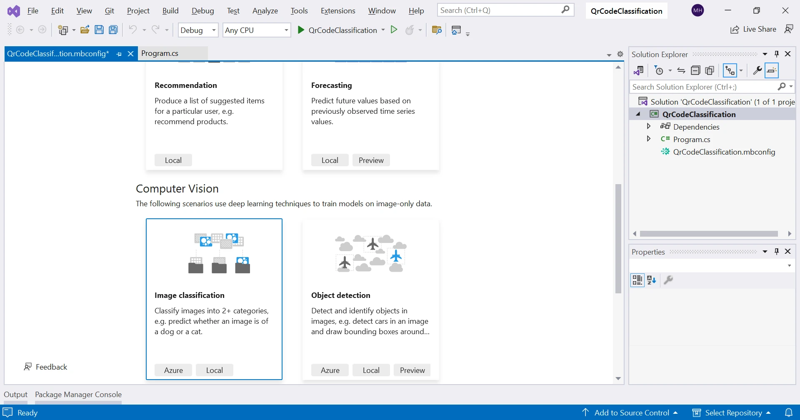Screen dimensions: 800x420
Task: Toggle Preview Selected Items in Solution Explorer
Action: point(772,70)
